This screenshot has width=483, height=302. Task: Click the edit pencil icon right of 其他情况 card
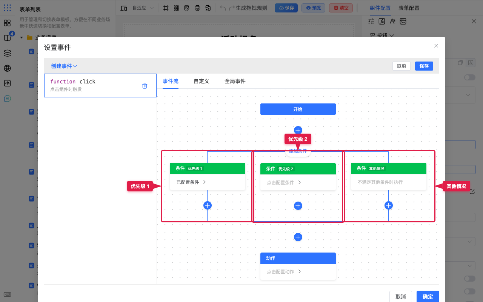click(472, 191)
